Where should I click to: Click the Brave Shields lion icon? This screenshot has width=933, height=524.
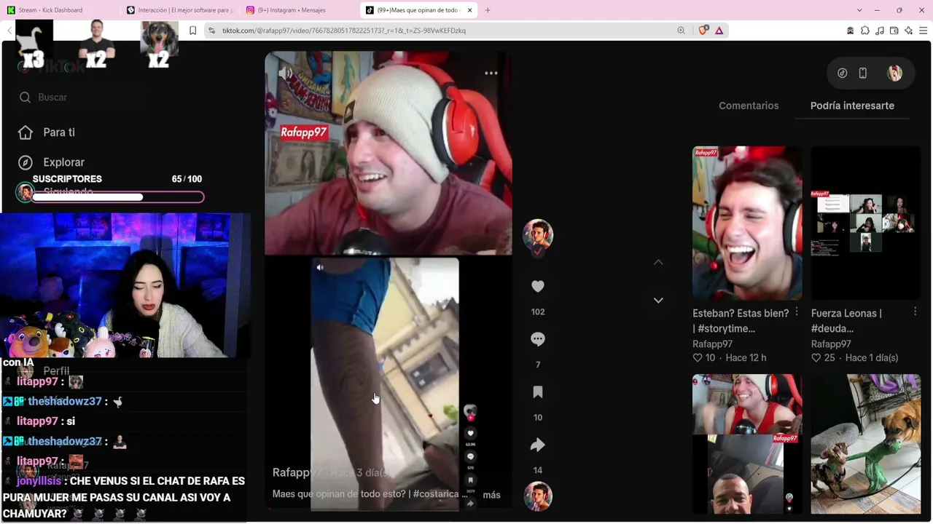[703, 31]
